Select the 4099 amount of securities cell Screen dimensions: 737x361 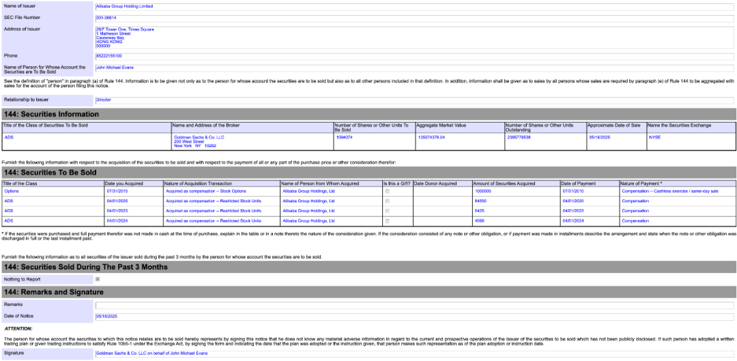(516, 221)
